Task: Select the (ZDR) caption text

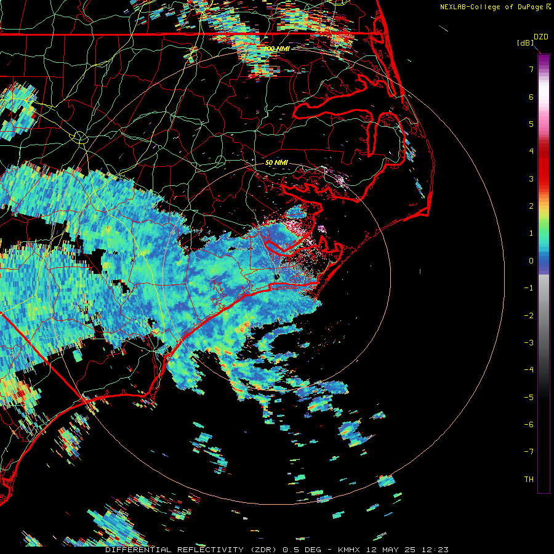Action: 264,550
